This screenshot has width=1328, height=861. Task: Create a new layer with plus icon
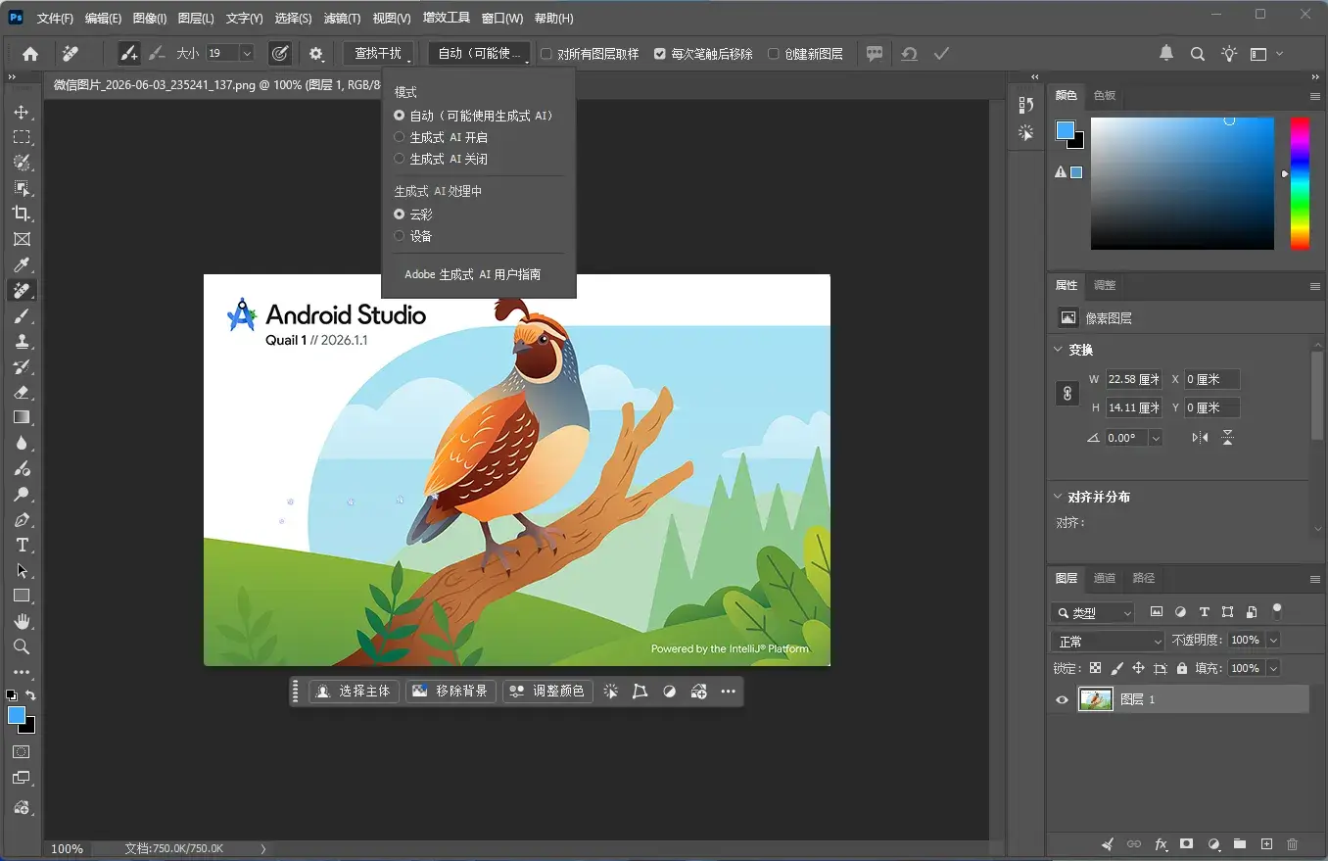coord(1266,843)
